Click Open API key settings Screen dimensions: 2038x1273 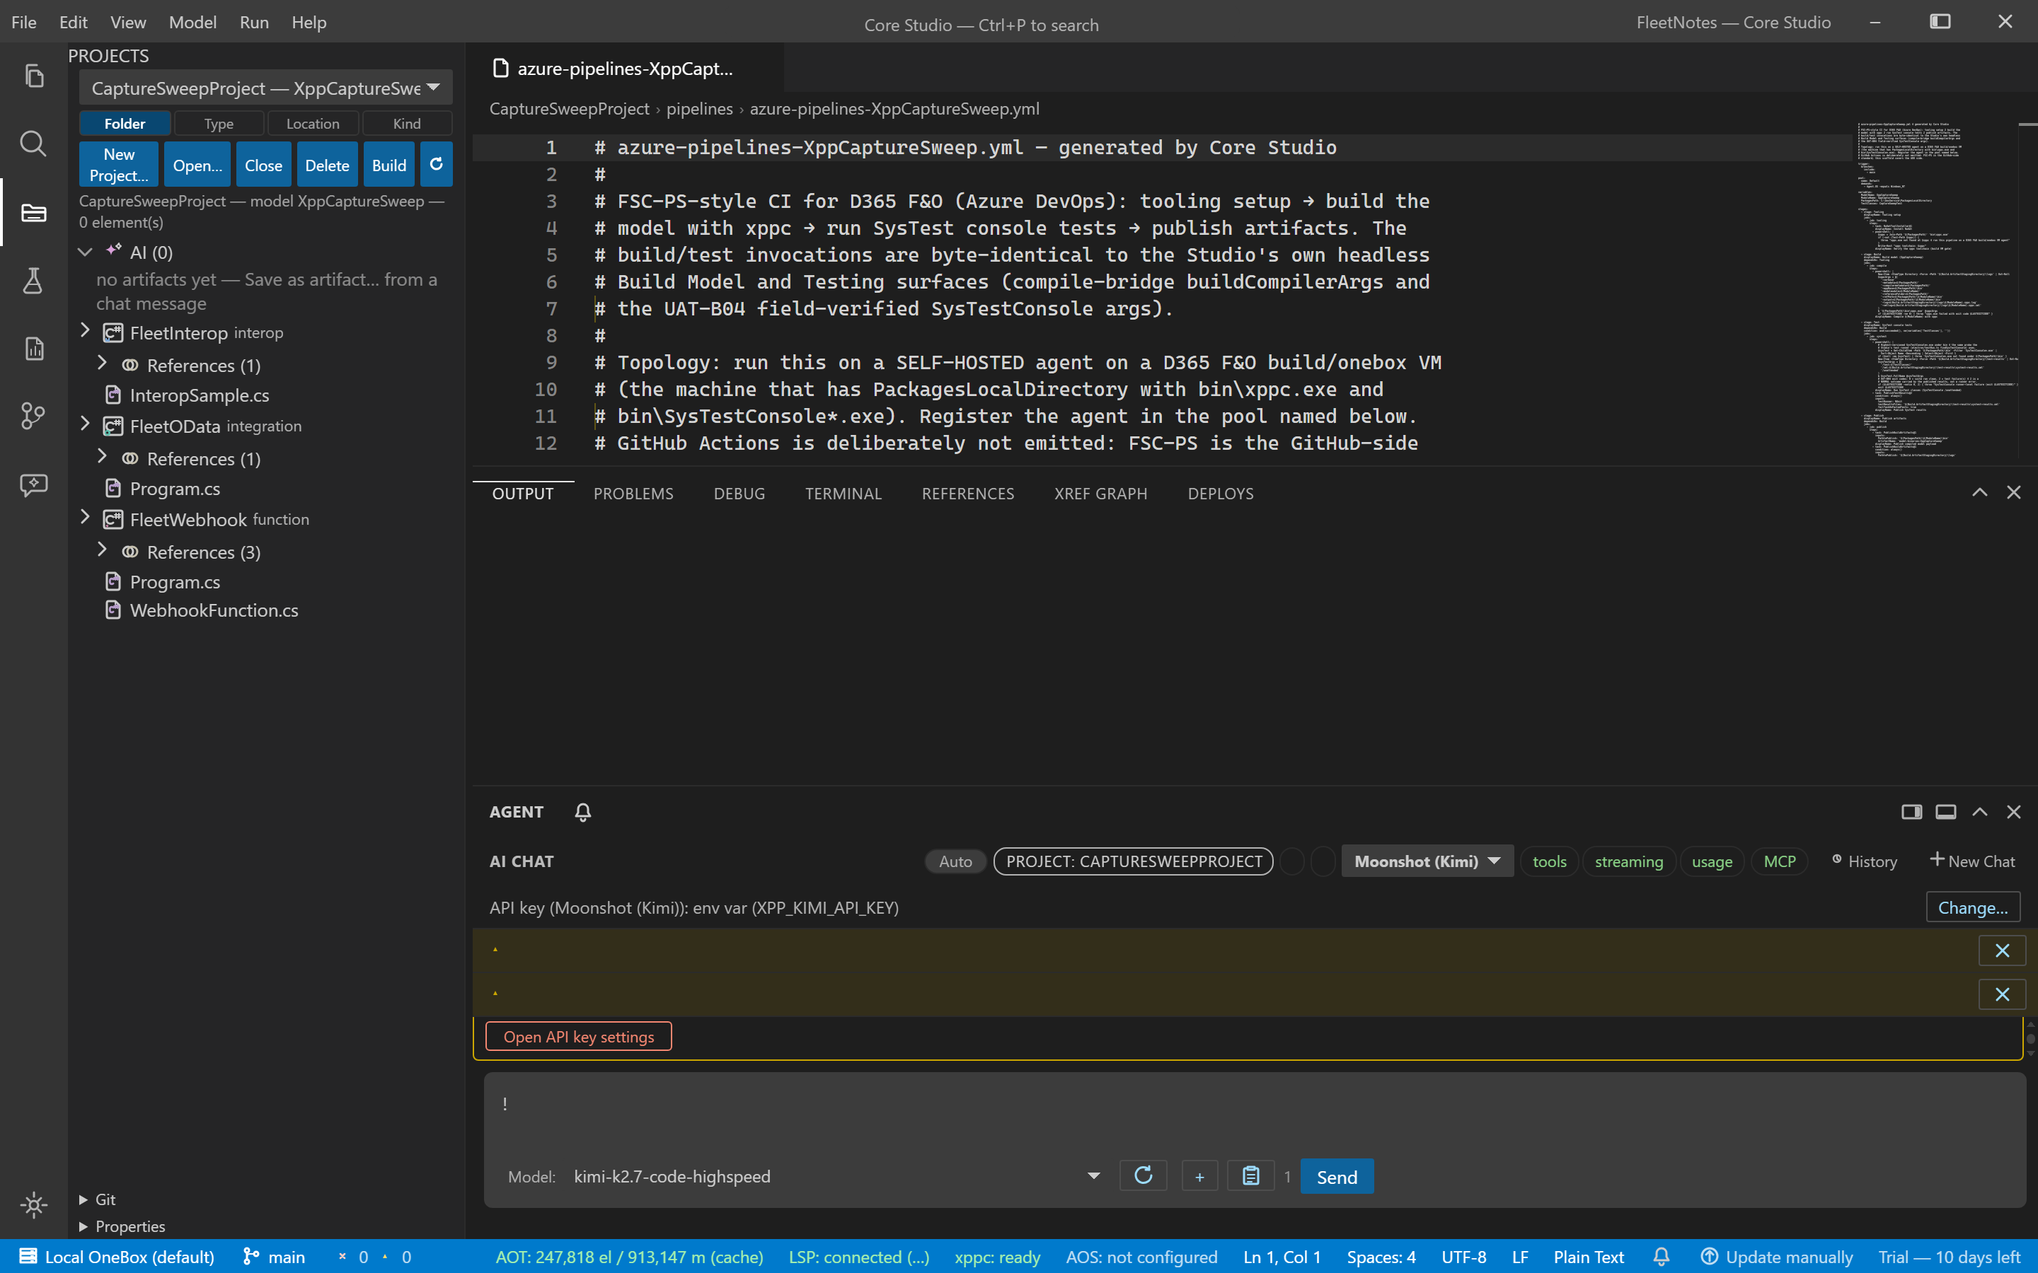tap(579, 1036)
